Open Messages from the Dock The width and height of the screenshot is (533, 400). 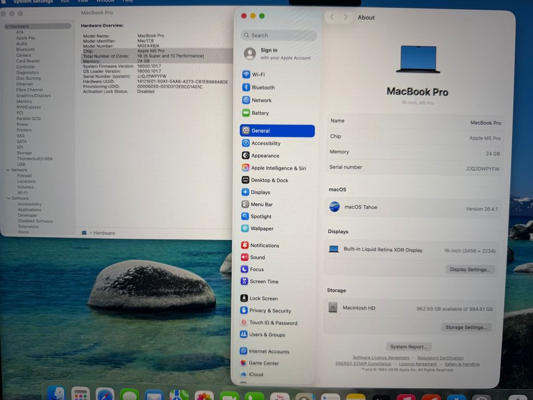coord(129,394)
